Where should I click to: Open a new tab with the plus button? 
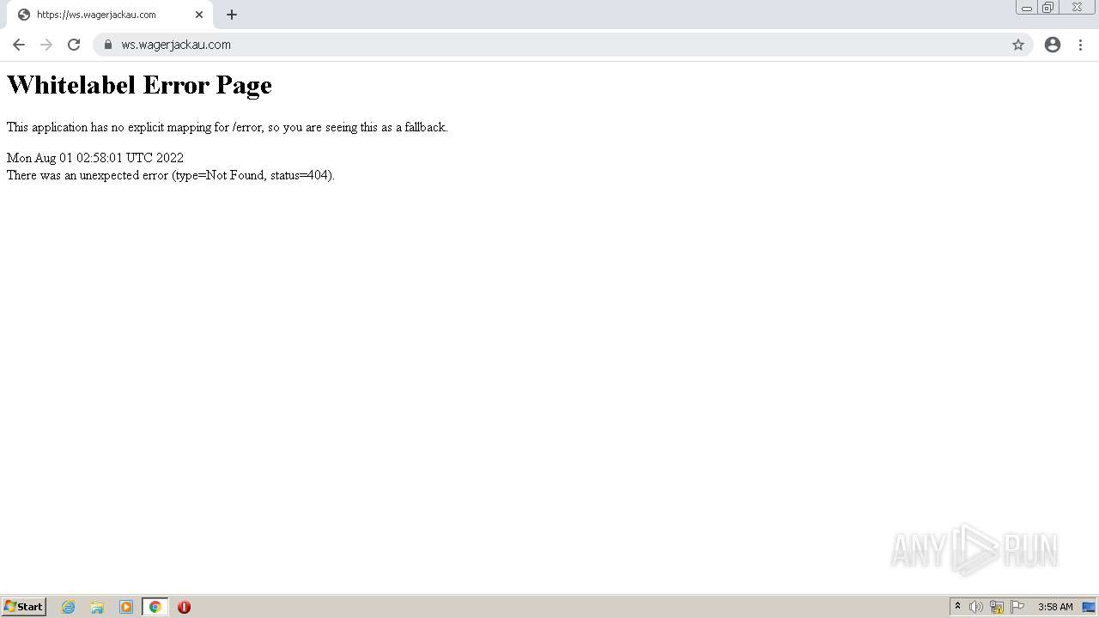pyautogui.click(x=232, y=15)
